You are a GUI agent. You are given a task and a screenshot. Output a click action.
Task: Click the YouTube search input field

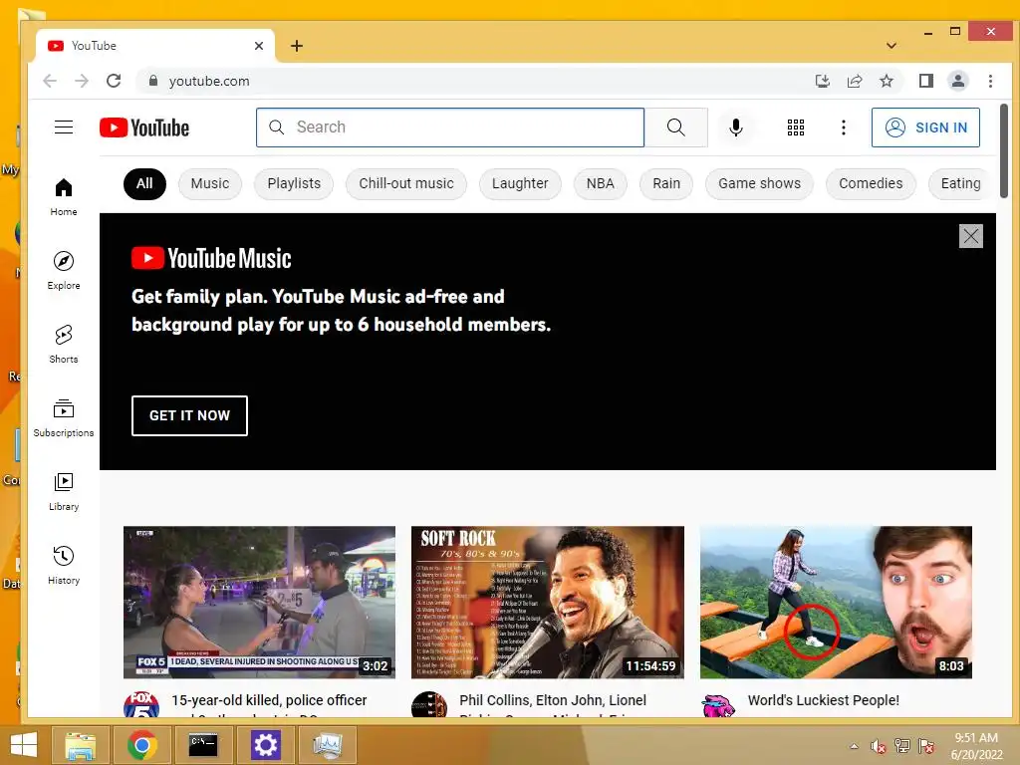pyautogui.click(x=450, y=127)
